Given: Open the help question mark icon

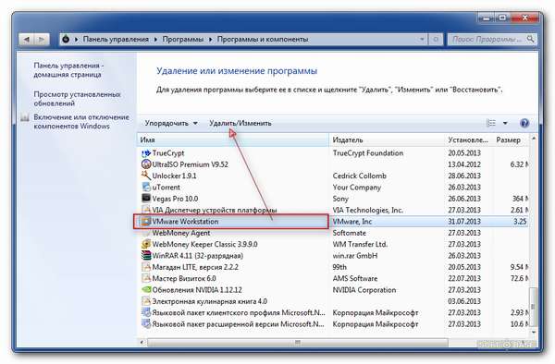Looking at the screenshot, I should (524, 123).
